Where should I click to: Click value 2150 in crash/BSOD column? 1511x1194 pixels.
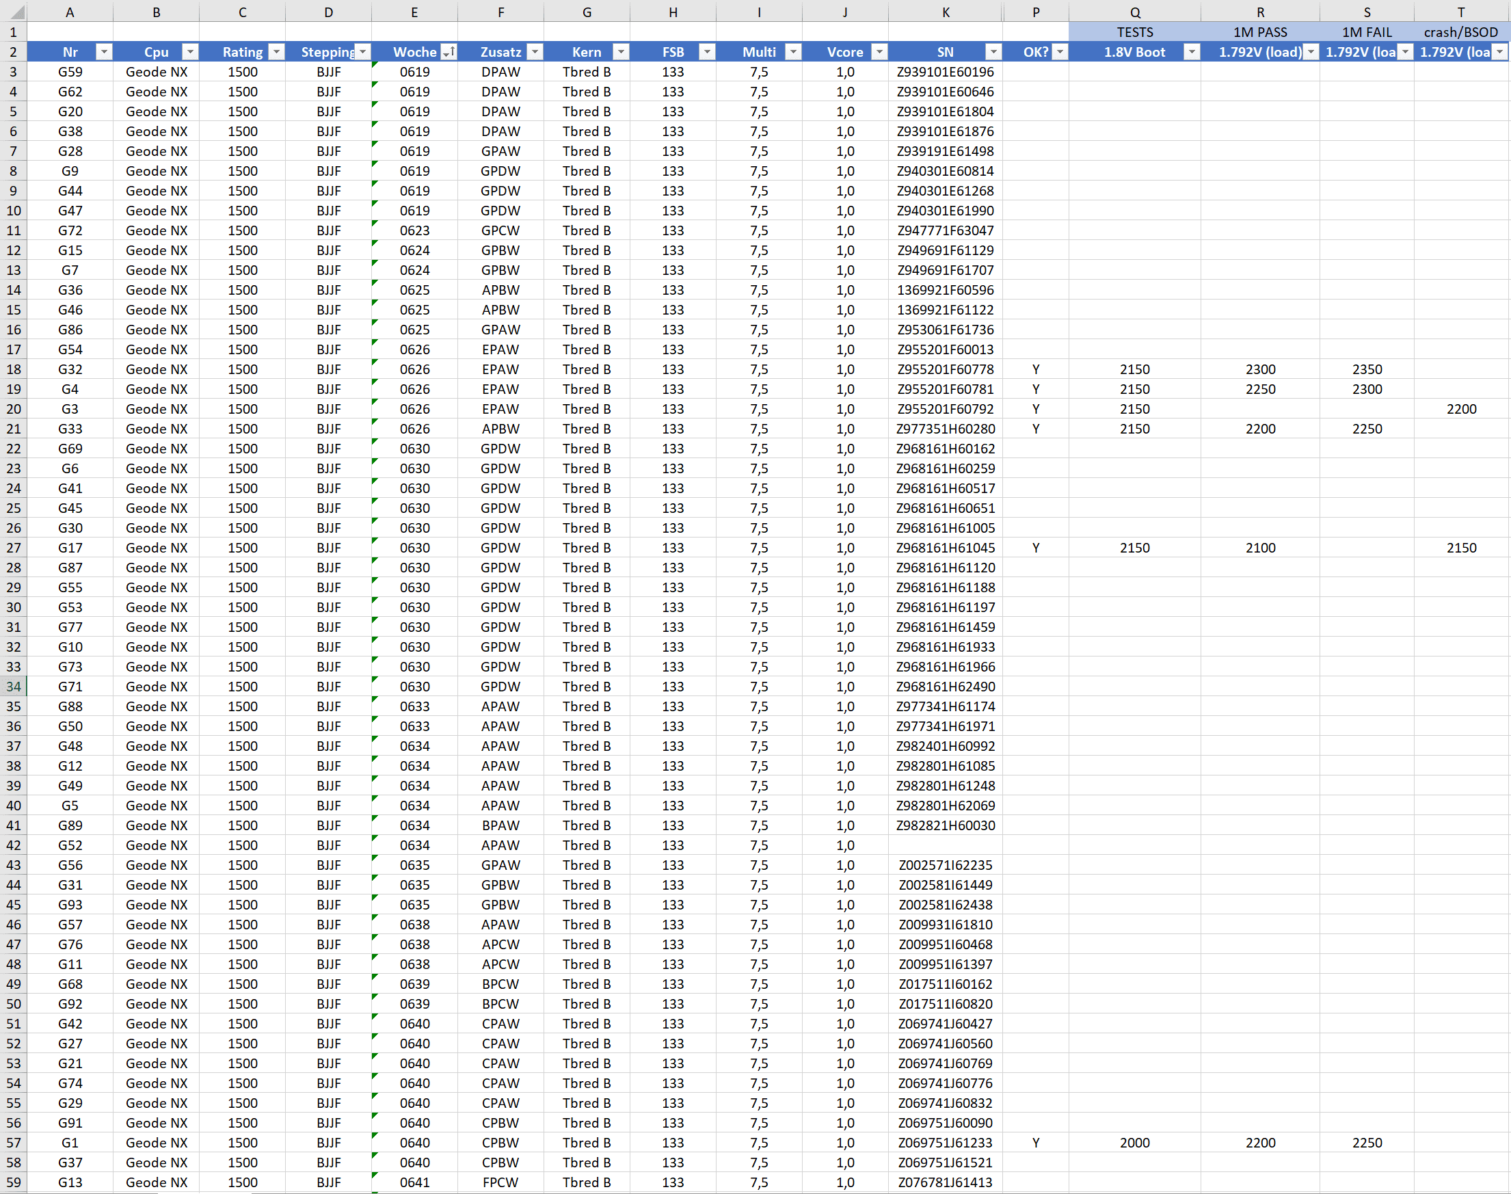coord(1461,548)
